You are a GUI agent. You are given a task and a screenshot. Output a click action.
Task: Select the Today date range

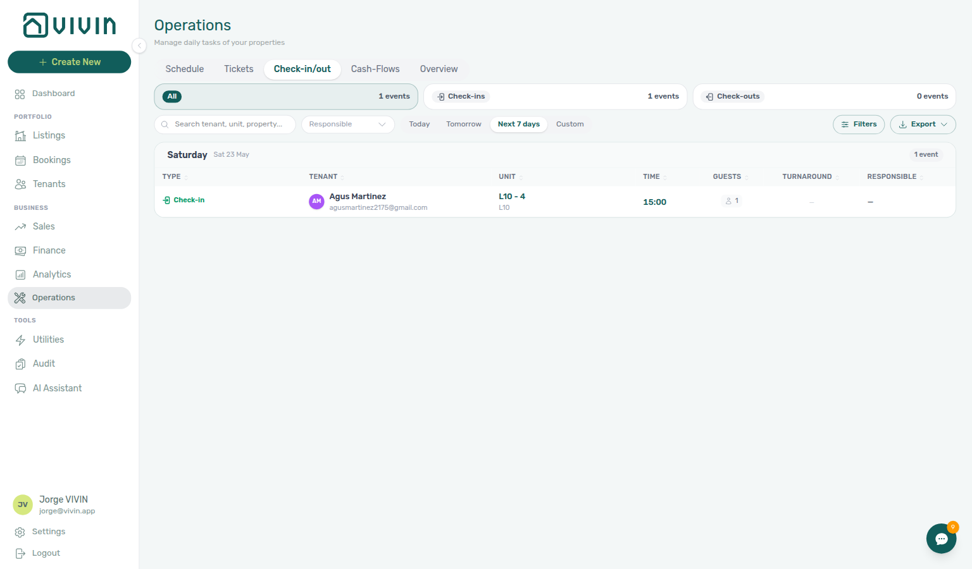pos(420,125)
